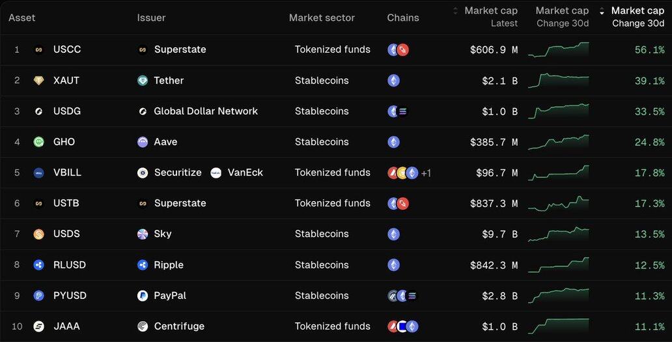Click the Chains column header
Image resolution: width=672 pixels, height=342 pixels.
pyautogui.click(x=403, y=18)
